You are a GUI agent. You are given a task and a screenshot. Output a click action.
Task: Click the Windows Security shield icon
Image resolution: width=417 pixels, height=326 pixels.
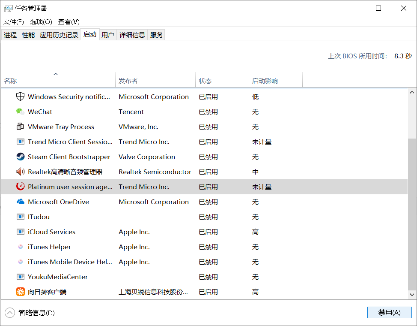(20, 97)
